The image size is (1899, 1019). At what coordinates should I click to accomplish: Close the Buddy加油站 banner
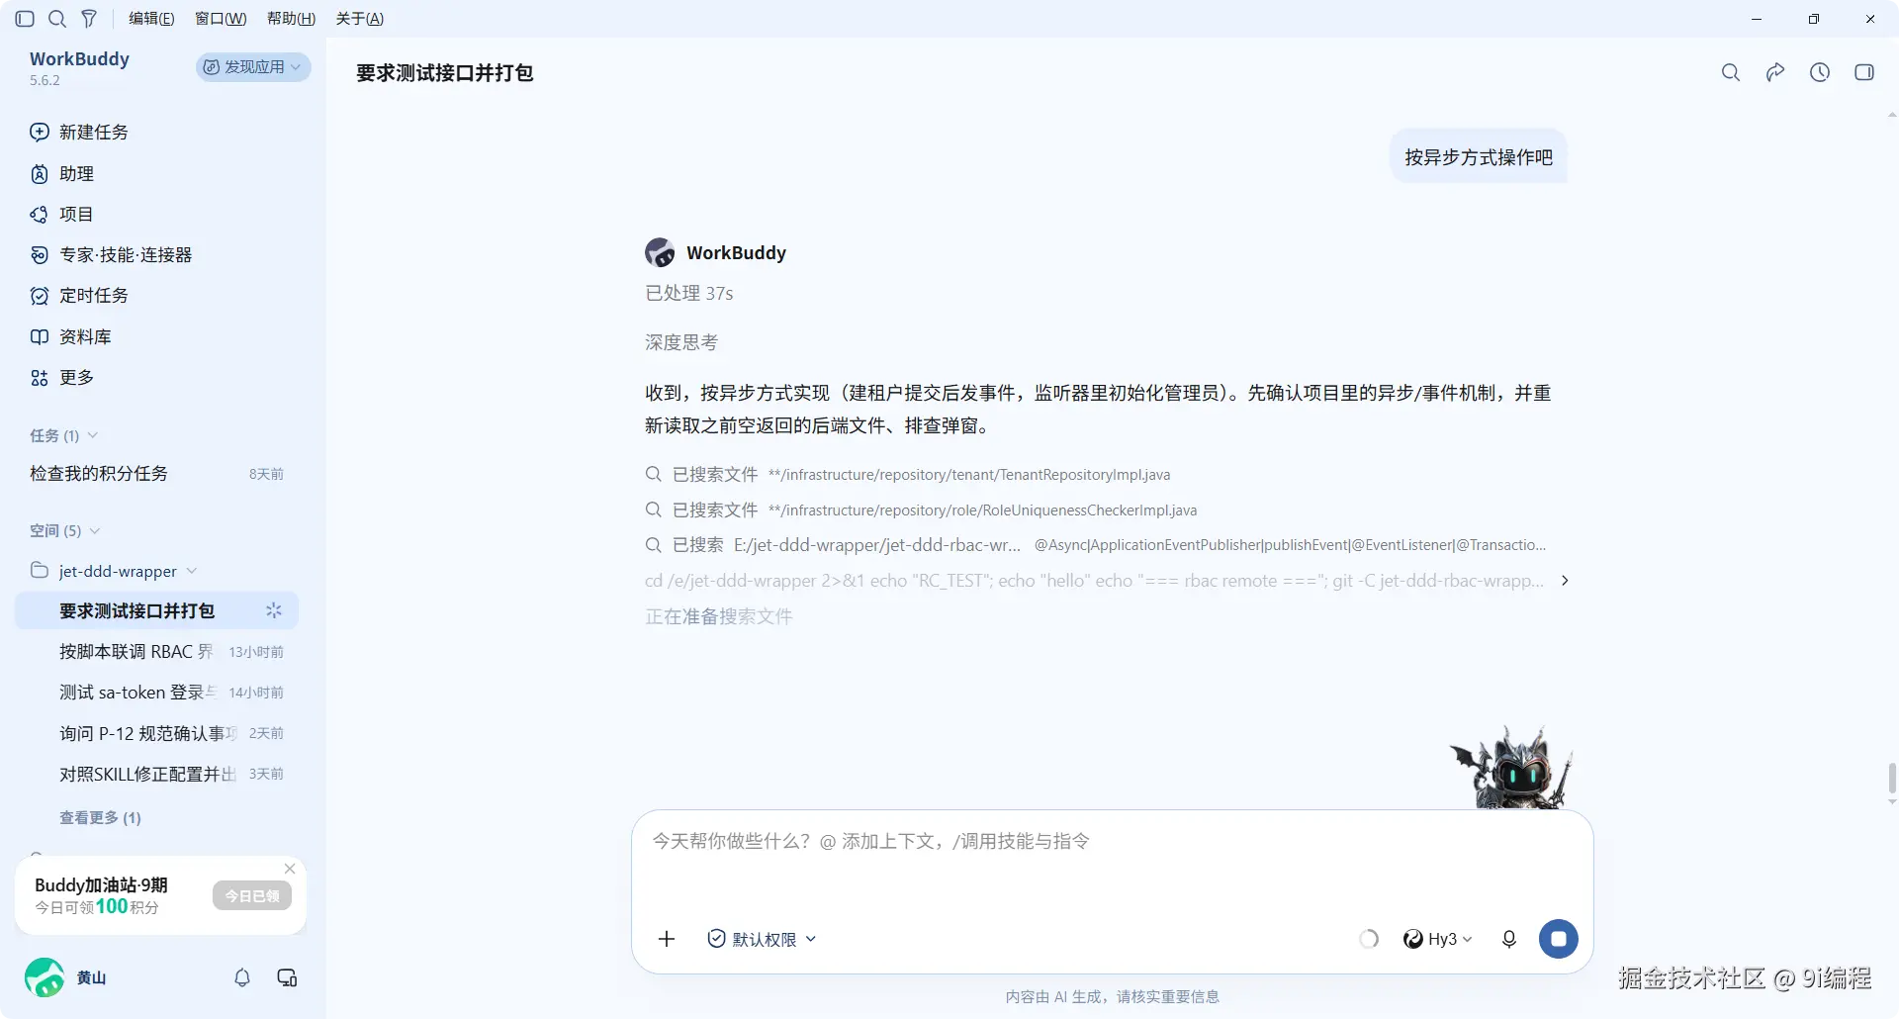tap(290, 869)
